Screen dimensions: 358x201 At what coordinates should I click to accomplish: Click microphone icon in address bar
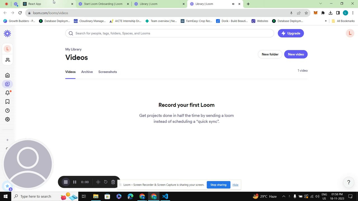tap(291, 13)
